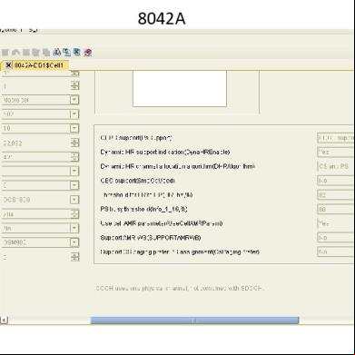Open the dropdown directly above the 10 dropdown
Image resolution: width=355 pixels, height=355 pixels.
point(74,114)
